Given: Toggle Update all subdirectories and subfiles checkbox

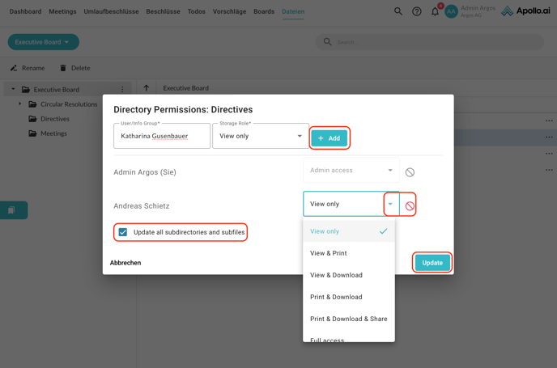Looking at the screenshot, I should tap(123, 232).
